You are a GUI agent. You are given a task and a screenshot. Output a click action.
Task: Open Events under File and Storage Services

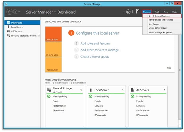(x=56, y=101)
